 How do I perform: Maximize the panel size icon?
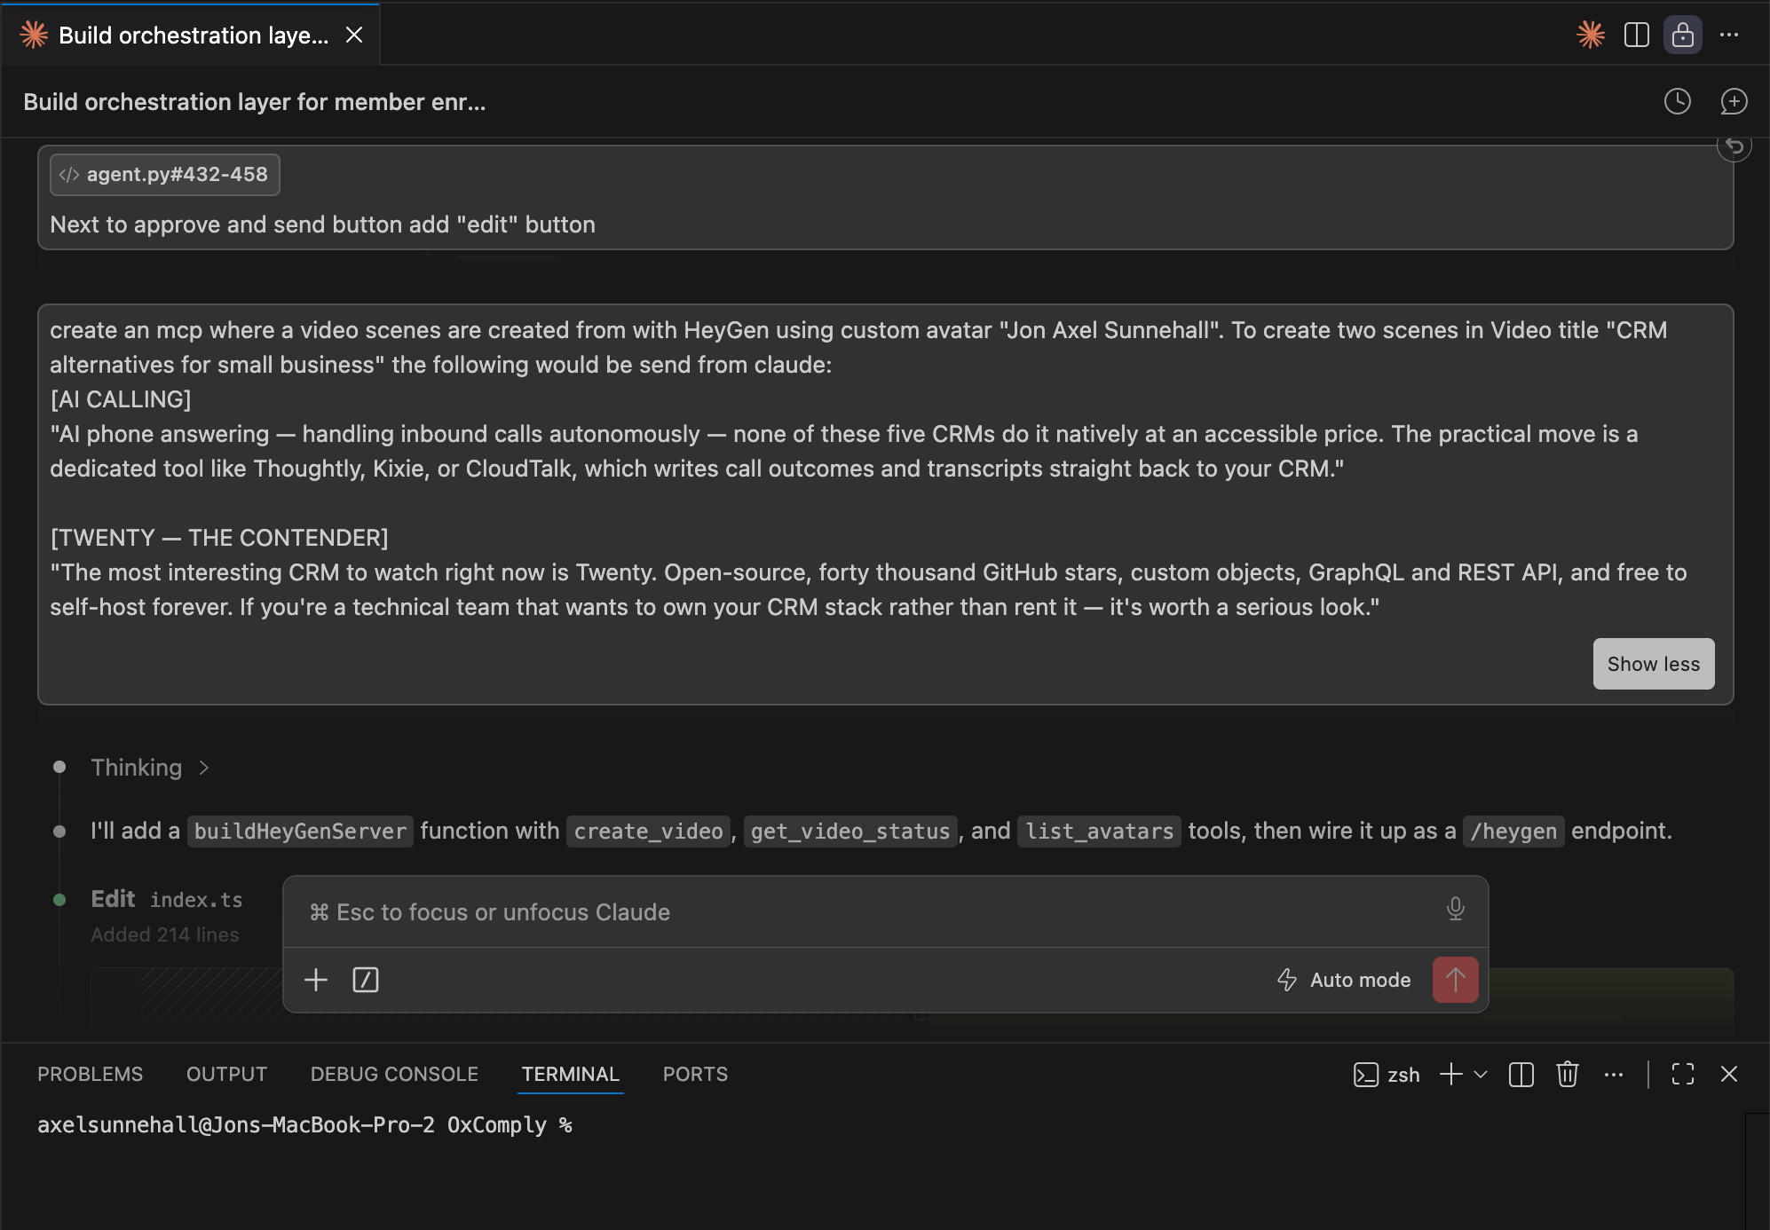[x=1683, y=1075]
